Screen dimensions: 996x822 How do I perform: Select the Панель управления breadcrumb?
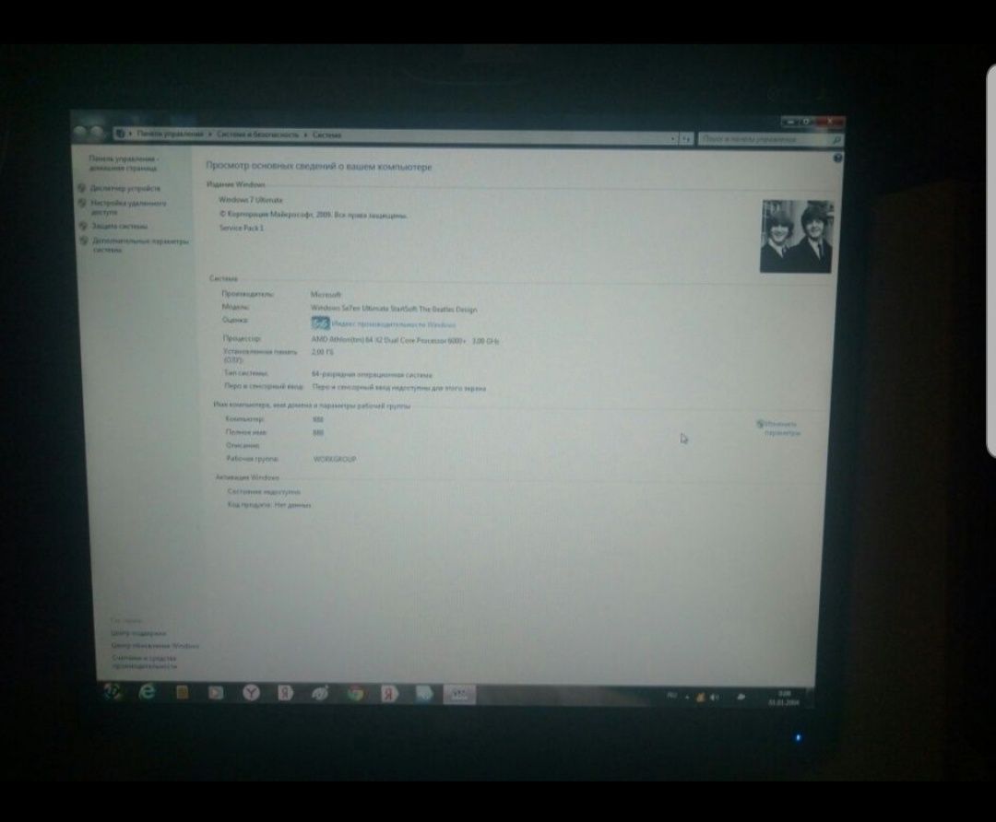click(171, 134)
